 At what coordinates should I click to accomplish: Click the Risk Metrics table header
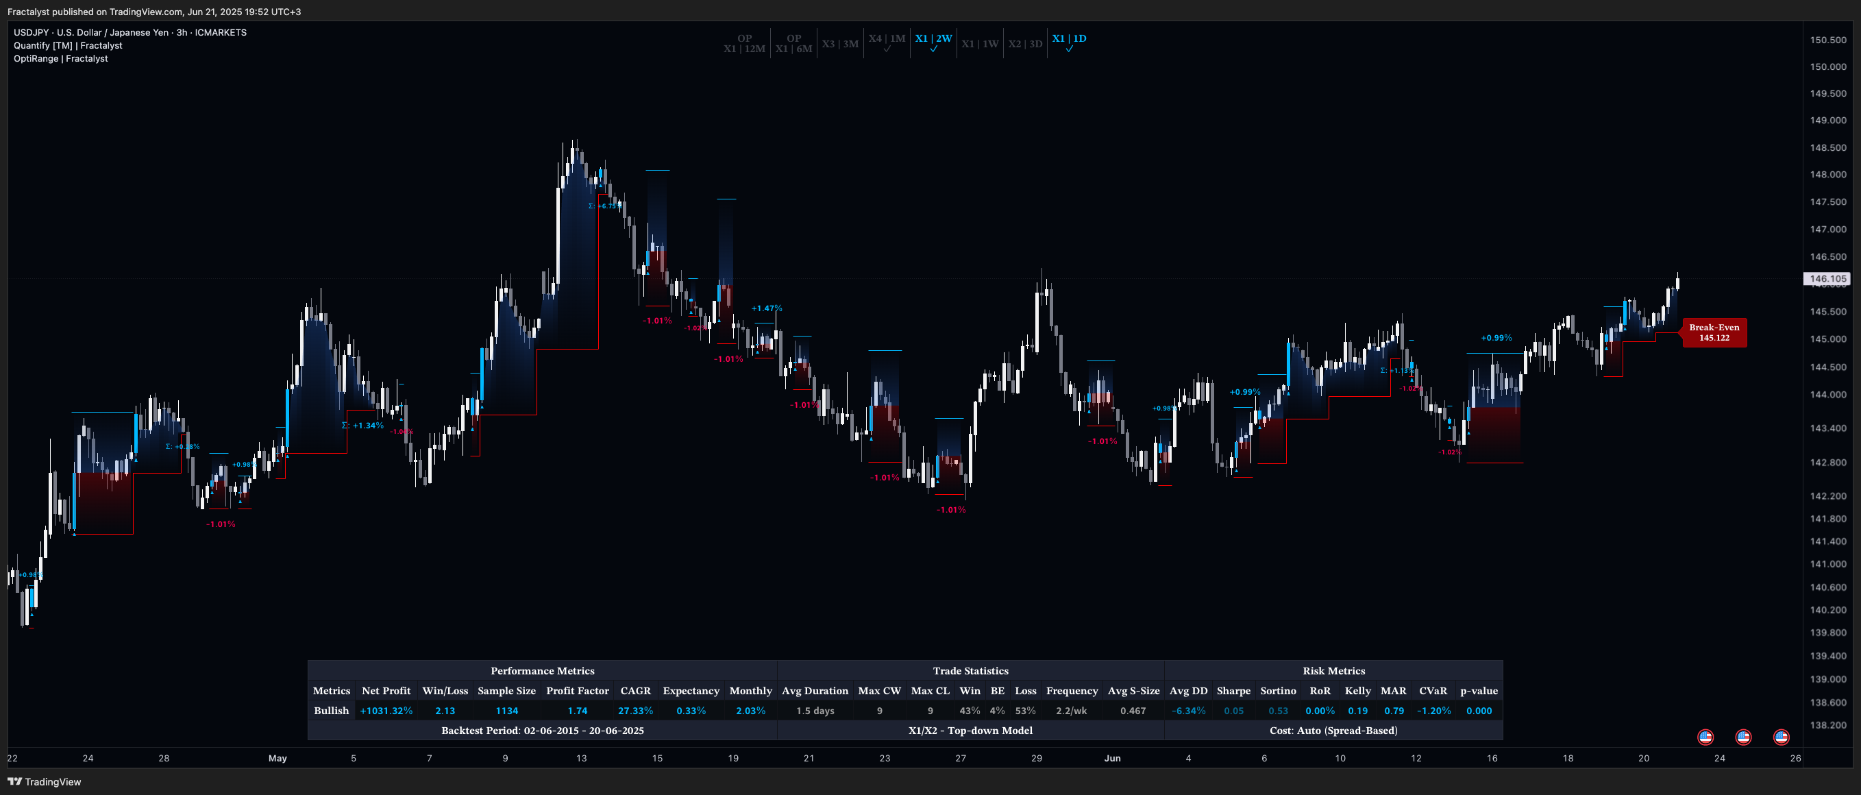(x=1333, y=671)
